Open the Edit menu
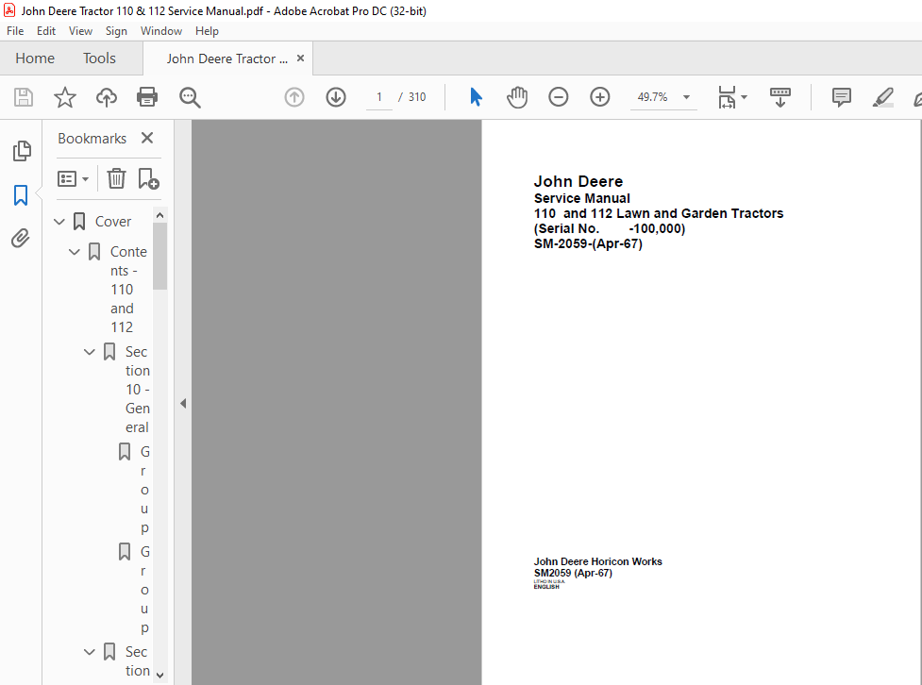 [x=46, y=31]
